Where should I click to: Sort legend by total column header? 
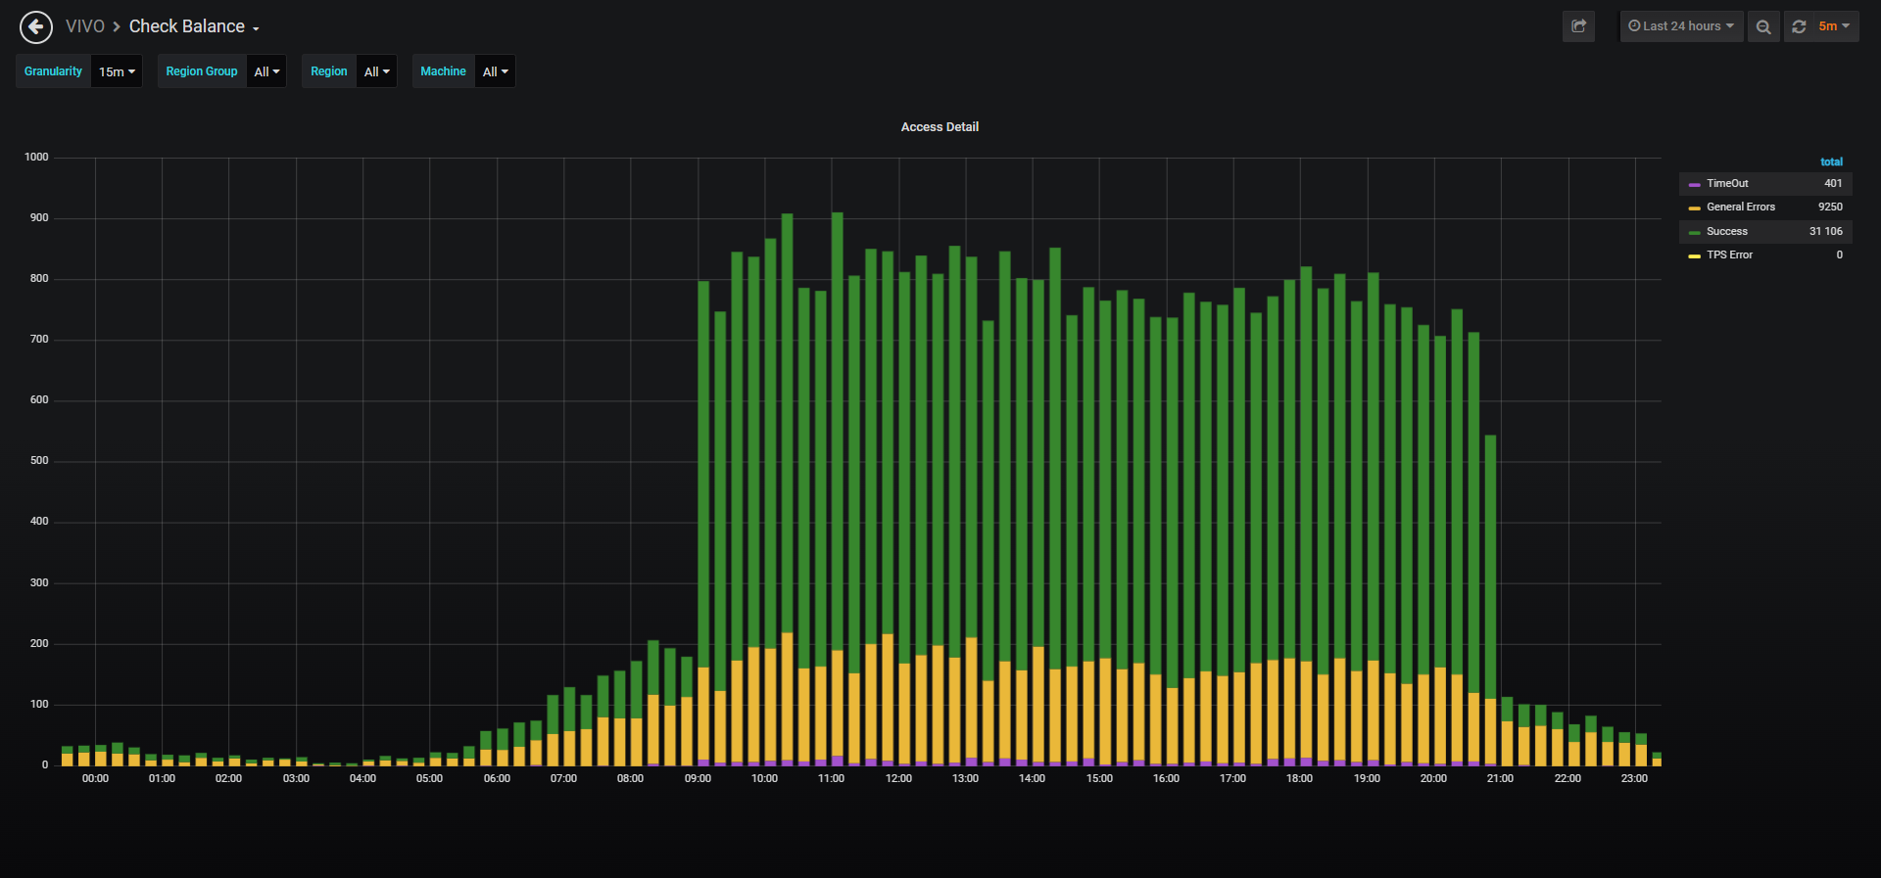click(1831, 162)
